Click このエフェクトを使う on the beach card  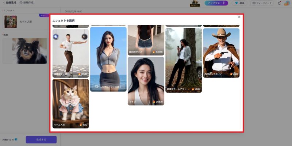pyautogui.click(x=108, y=87)
